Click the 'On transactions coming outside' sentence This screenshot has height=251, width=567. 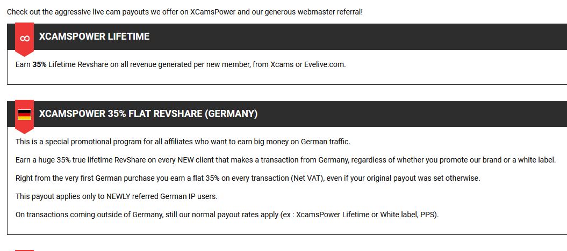[x=227, y=215]
